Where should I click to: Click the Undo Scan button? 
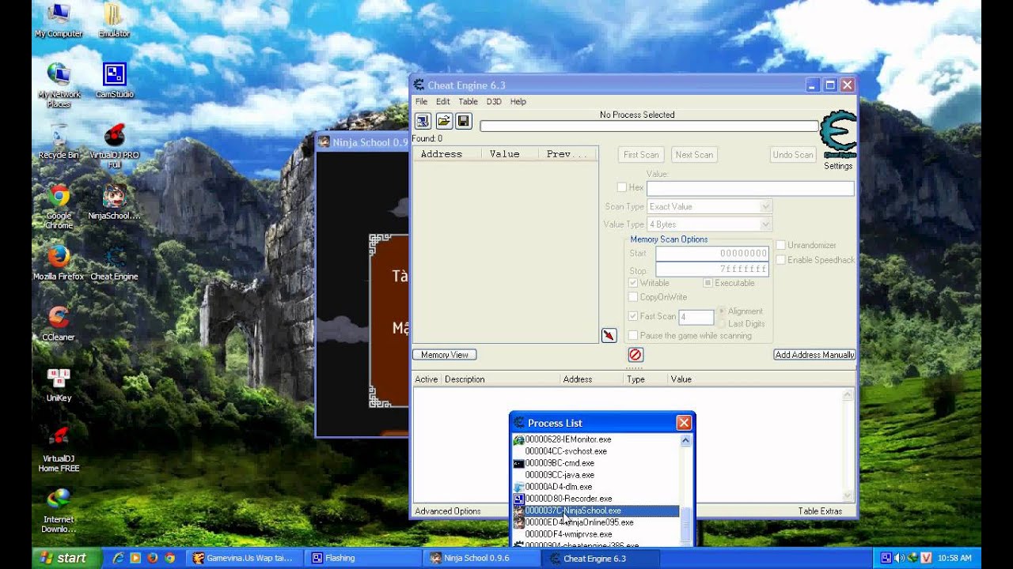(793, 155)
